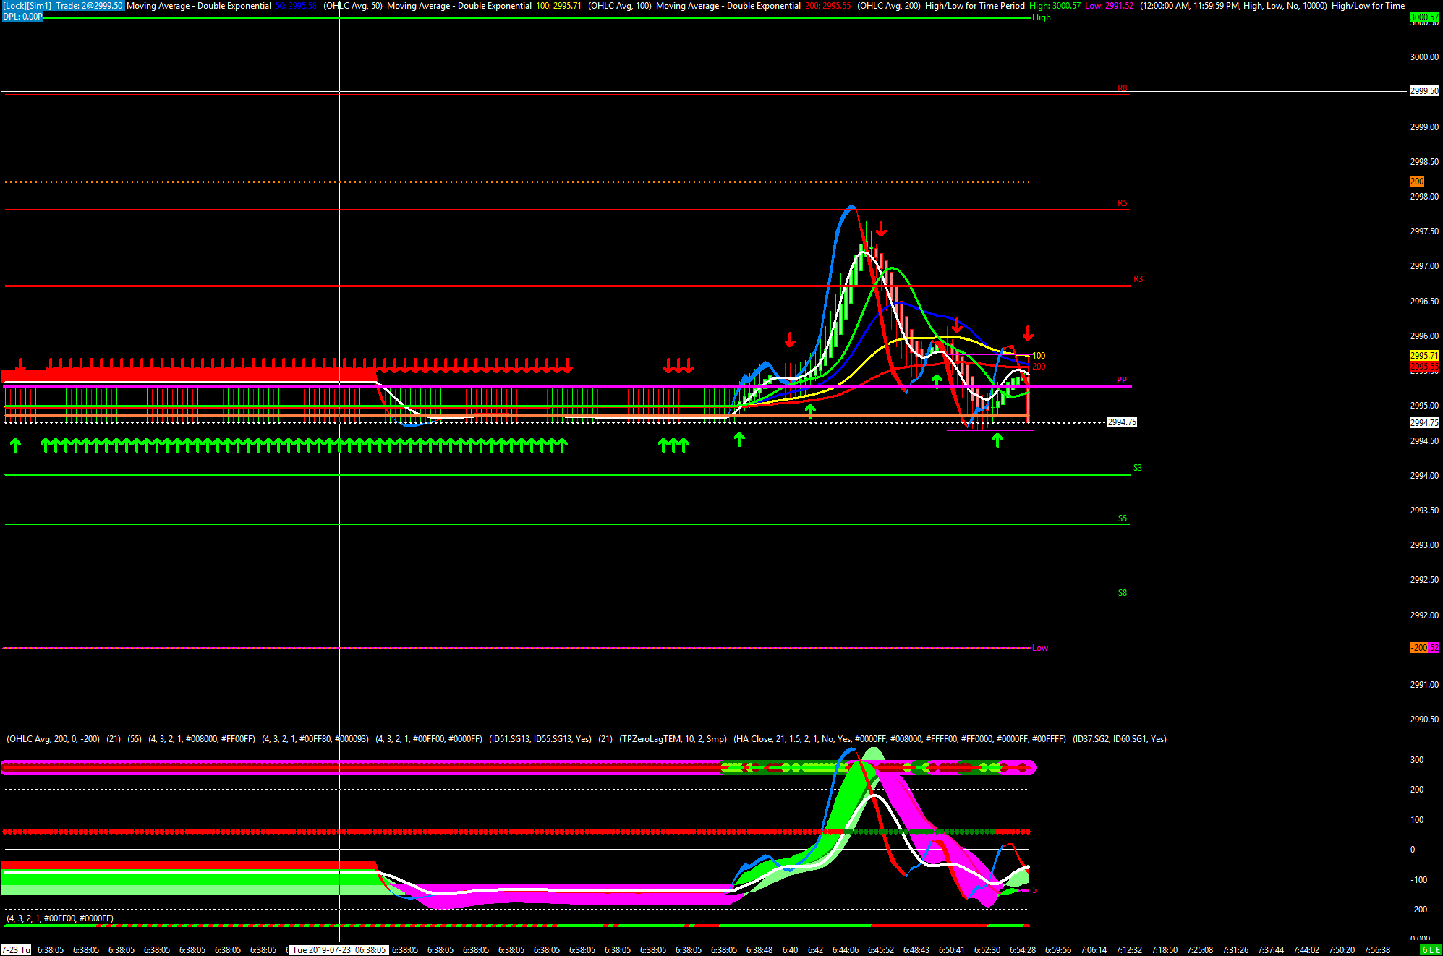1443x956 pixels.
Task: Click the magenta PP pivot label
Action: pyautogui.click(x=1121, y=380)
